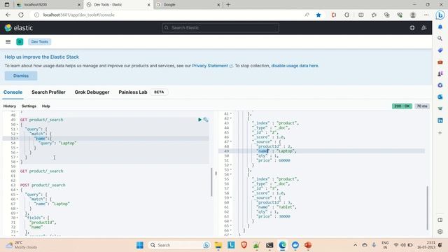Open the Privacy Statement link

point(210,66)
